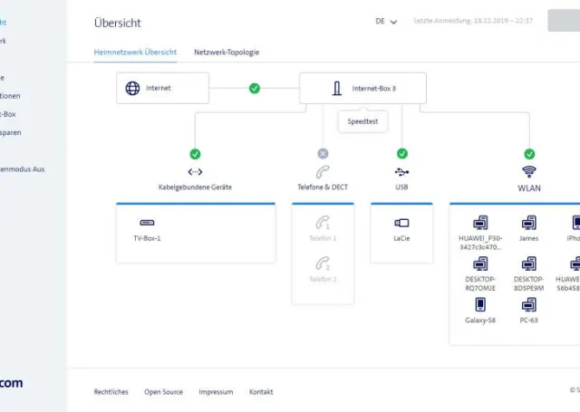Click the James device icon
The height and width of the screenshot is (412, 580).
click(x=528, y=222)
